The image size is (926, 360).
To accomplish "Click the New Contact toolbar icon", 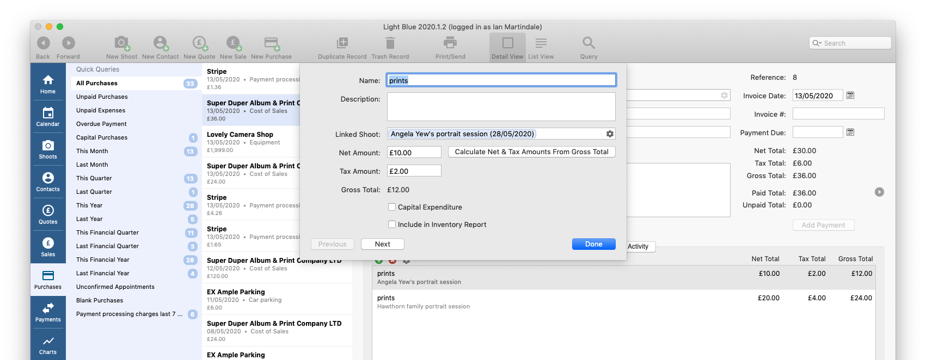I will 160,43.
